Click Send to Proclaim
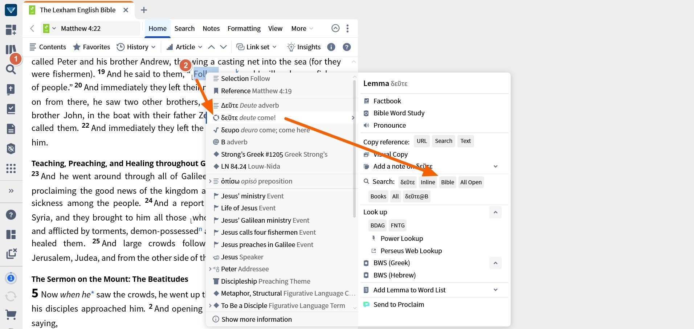Screen dimensions: 694x329 point(399,304)
